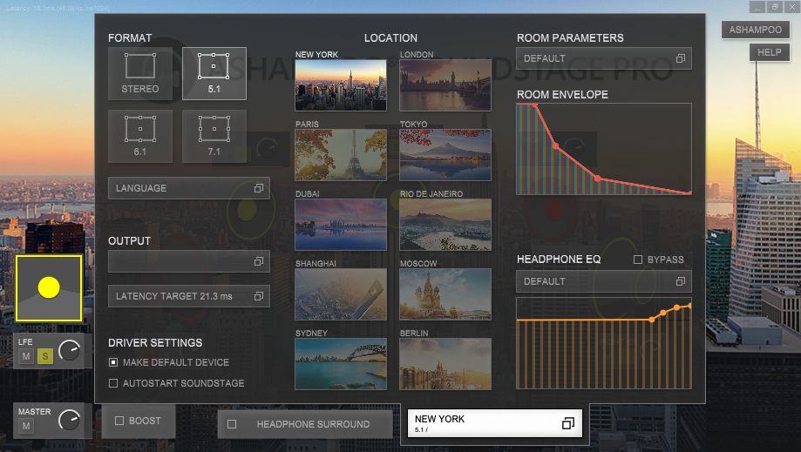Open the LANGUAGE dropdown
Image resolution: width=801 pixels, height=452 pixels.
(x=189, y=188)
